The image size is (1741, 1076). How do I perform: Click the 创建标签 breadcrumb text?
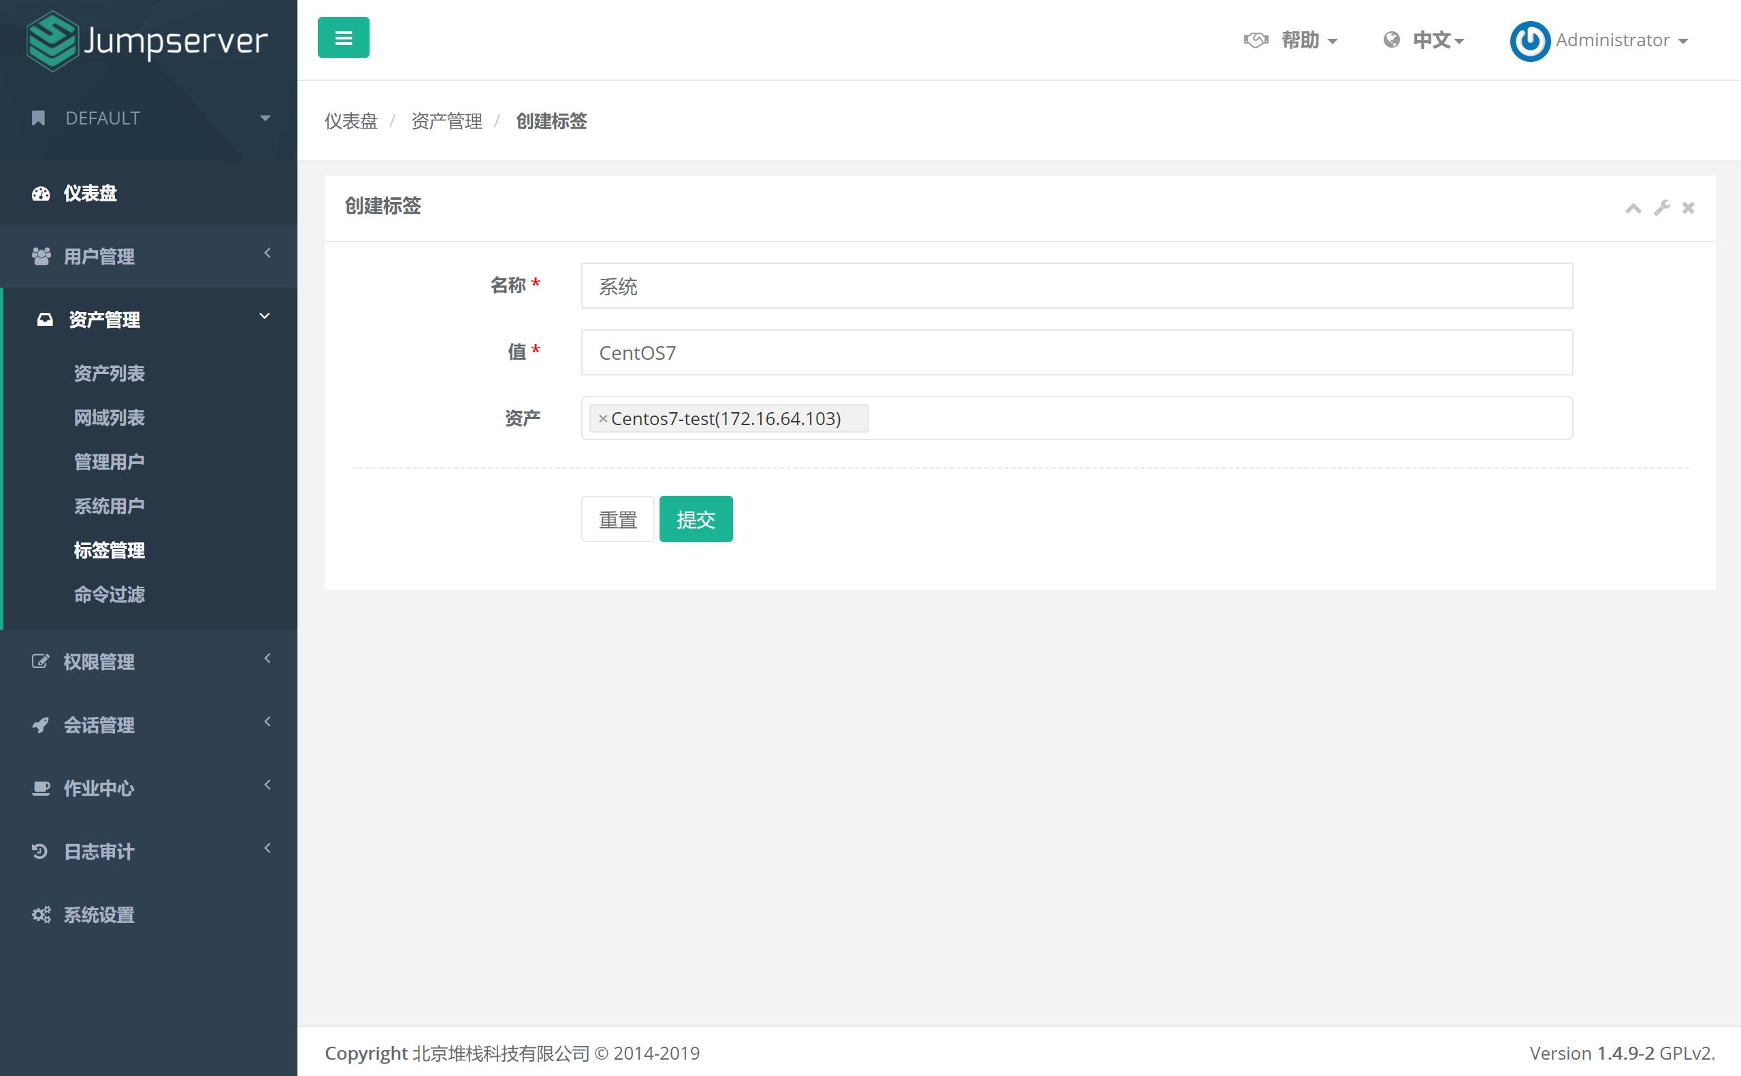coord(551,121)
